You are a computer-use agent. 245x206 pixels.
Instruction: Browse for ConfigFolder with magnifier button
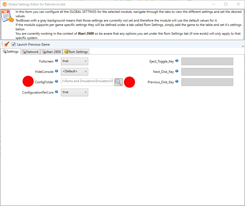click(118, 82)
